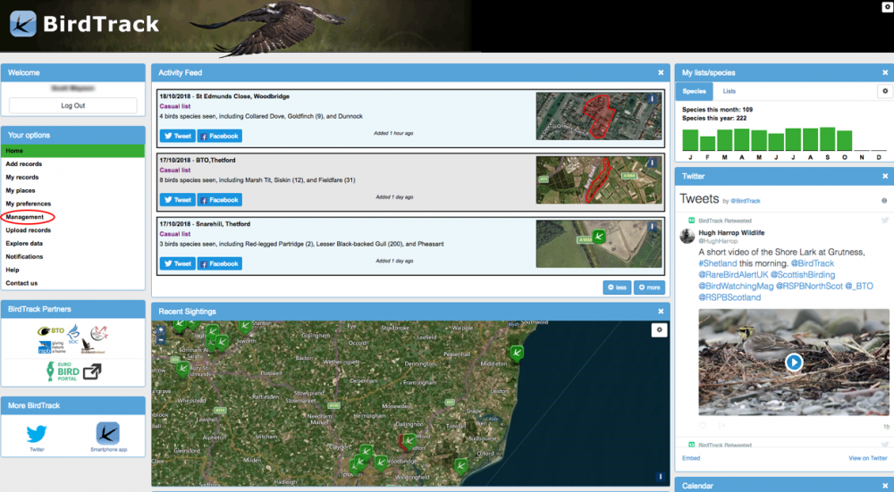Play the Shore Lark video
Screen dimensions: 894x492
(x=794, y=362)
